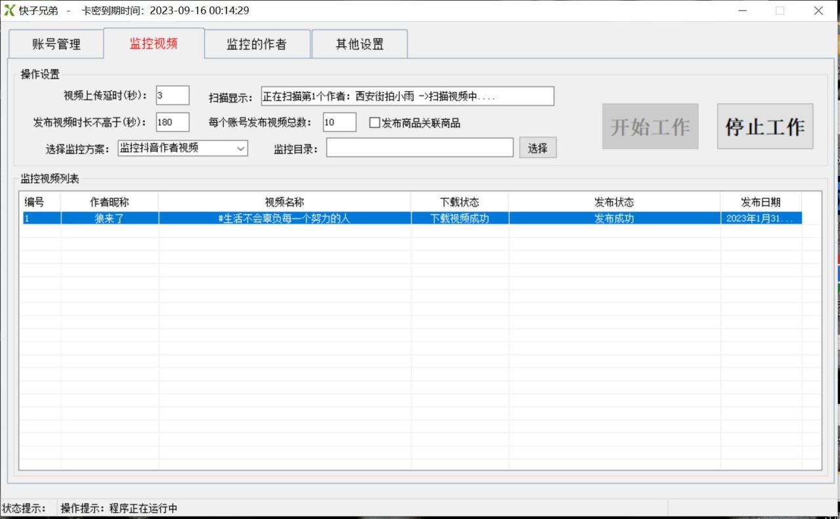
Task: Click the 下载状态 column header
Action: pos(461,202)
